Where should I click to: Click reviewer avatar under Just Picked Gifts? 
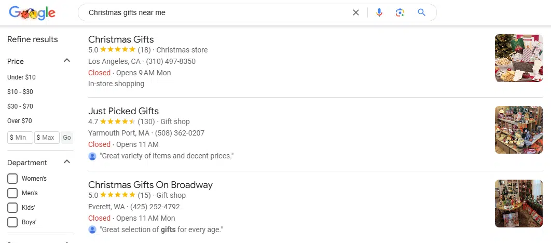[92, 156]
